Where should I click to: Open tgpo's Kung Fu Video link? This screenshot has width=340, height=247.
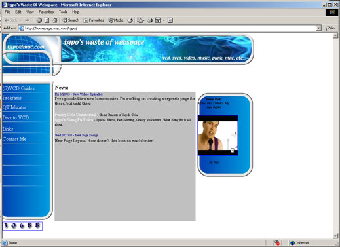(x=74, y=120)
